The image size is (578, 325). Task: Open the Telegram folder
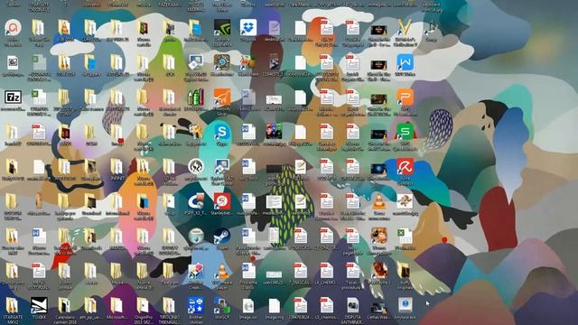pyautogui.click(x=169, y=271)
